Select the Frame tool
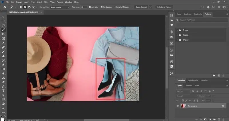 (3, 39)
